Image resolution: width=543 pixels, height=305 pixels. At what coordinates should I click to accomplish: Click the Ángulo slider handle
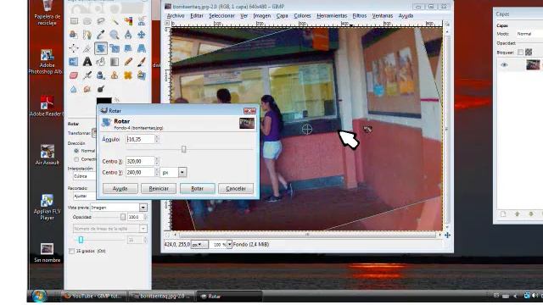coord(184,149)
